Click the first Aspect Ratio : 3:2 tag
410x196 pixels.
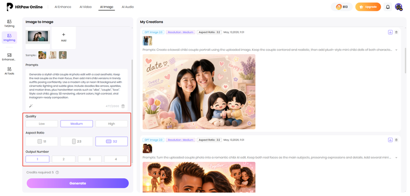tap(209, 32)
